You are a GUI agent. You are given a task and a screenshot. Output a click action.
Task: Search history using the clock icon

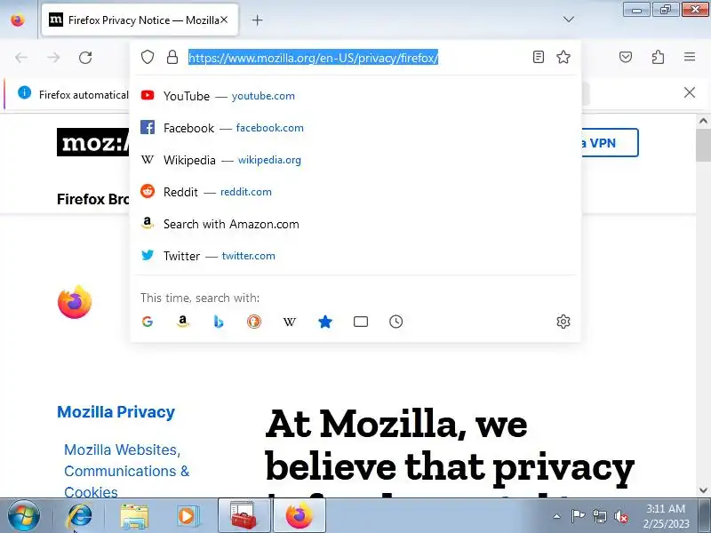tap(395, 322)
